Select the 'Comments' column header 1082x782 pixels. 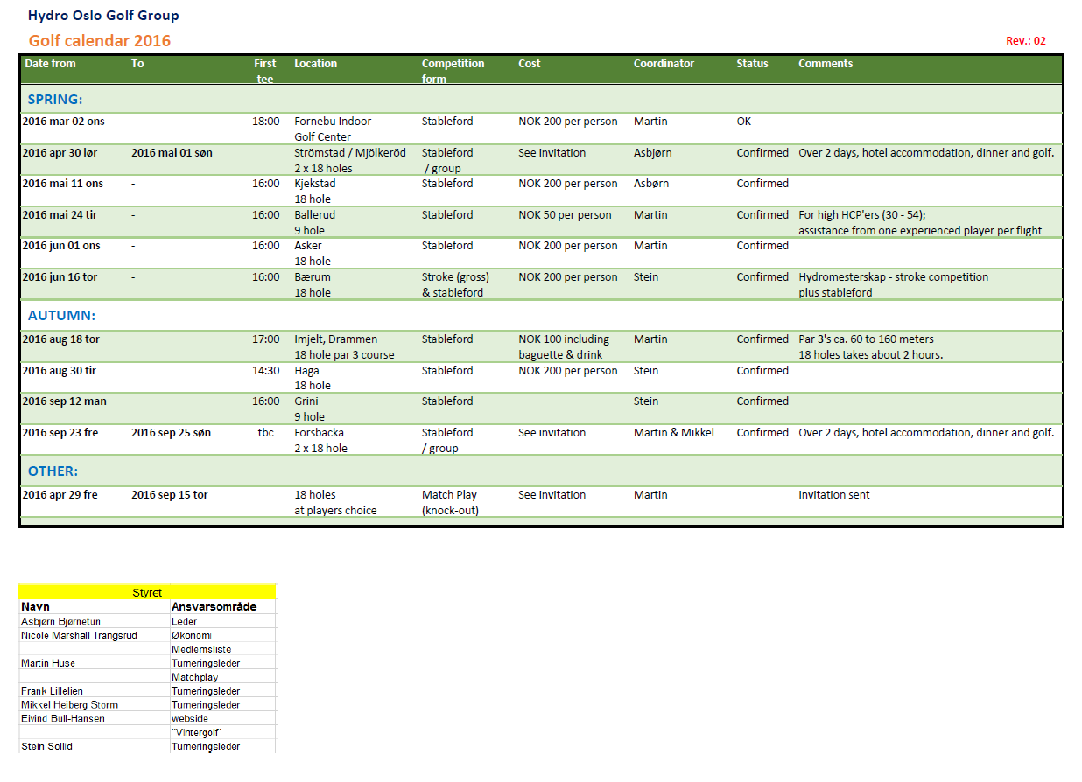[825, 64]
